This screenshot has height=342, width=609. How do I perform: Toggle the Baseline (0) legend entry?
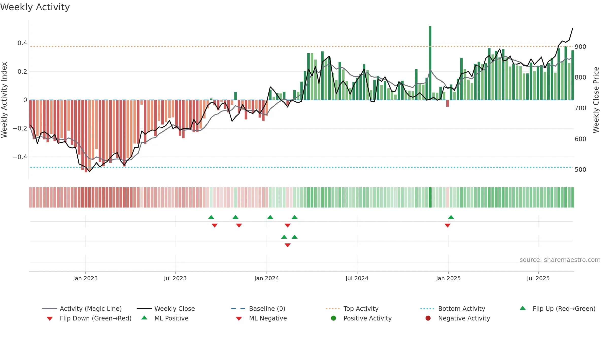[x=258, y=309]
